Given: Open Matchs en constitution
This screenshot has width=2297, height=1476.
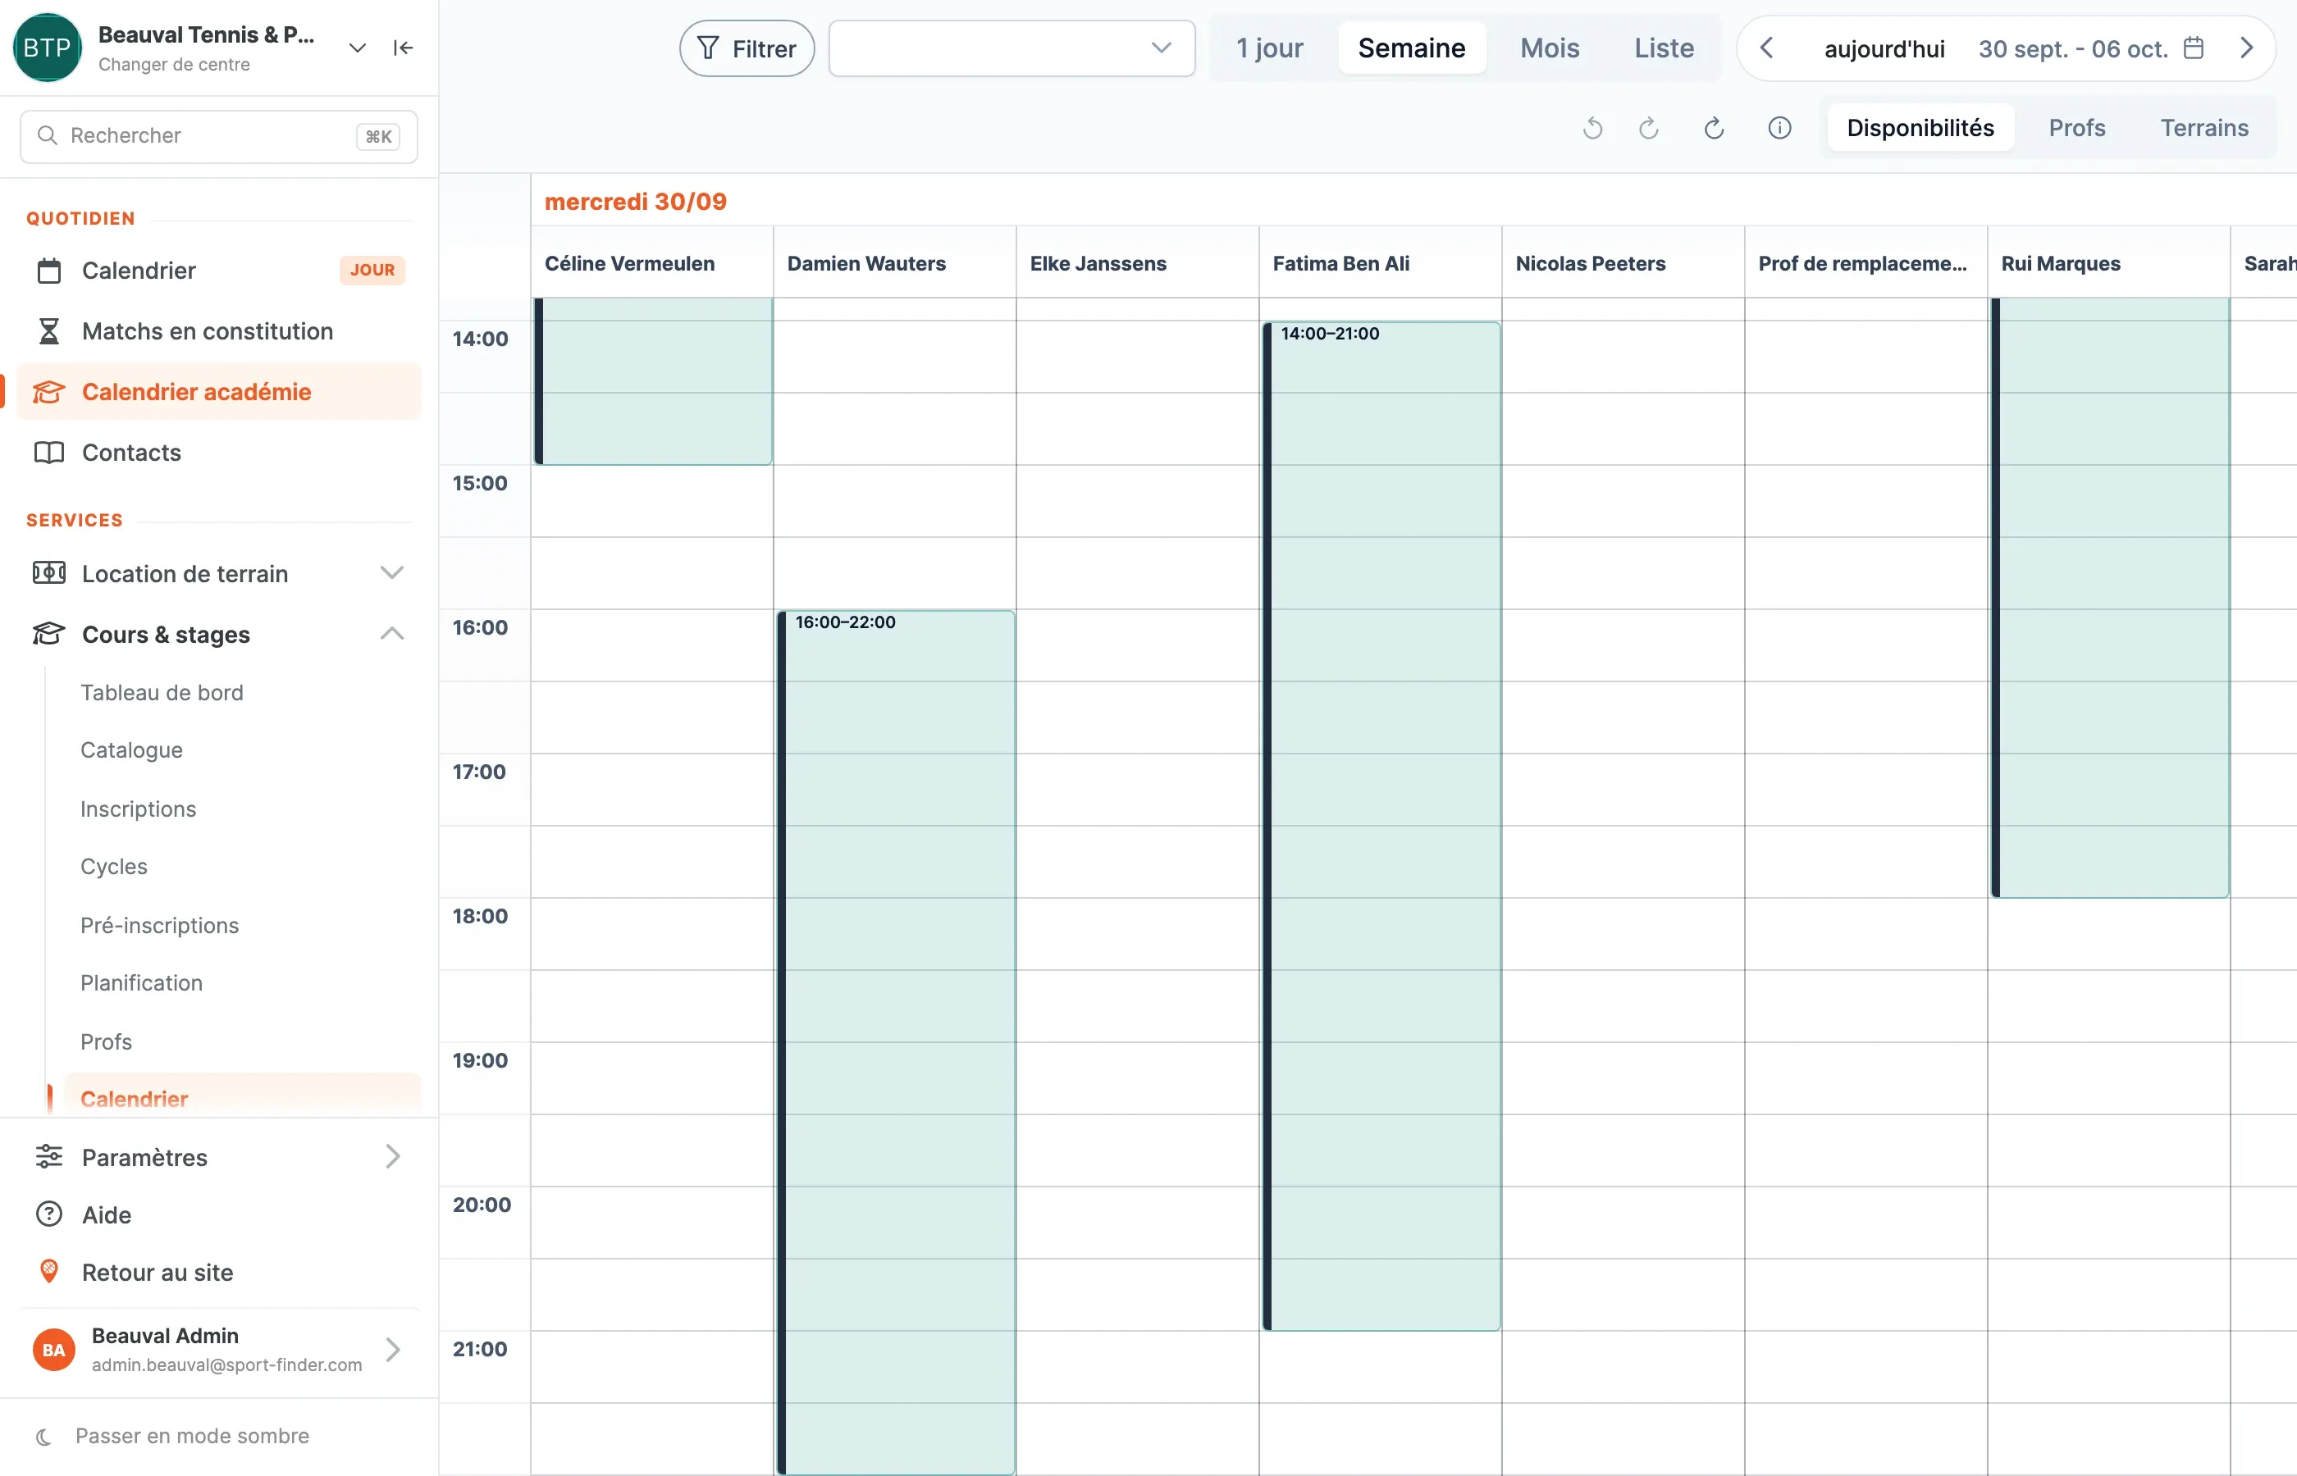Looking at the screenshot, I should pos(218,330).
